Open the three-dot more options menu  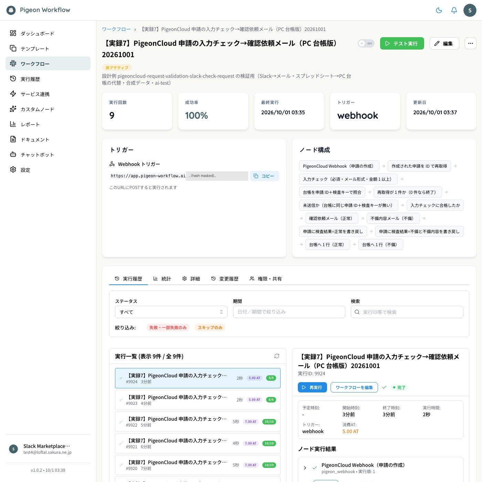point(471,43)
